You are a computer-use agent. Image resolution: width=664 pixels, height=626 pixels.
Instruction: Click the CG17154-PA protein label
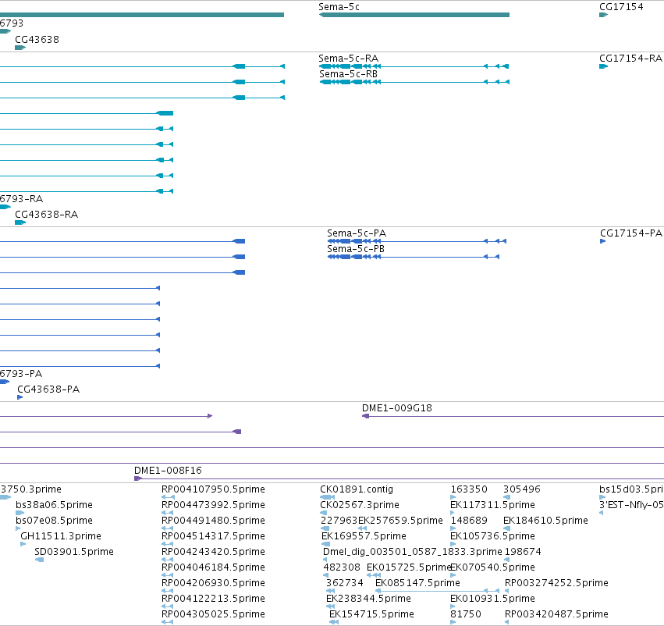click(x=631, y=233)
